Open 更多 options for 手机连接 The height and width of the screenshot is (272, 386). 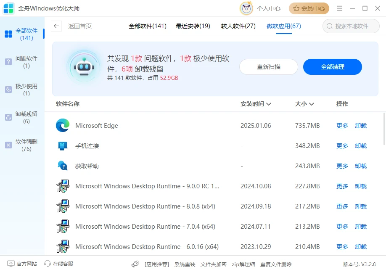pyautogui.click(x=342, y=146)
